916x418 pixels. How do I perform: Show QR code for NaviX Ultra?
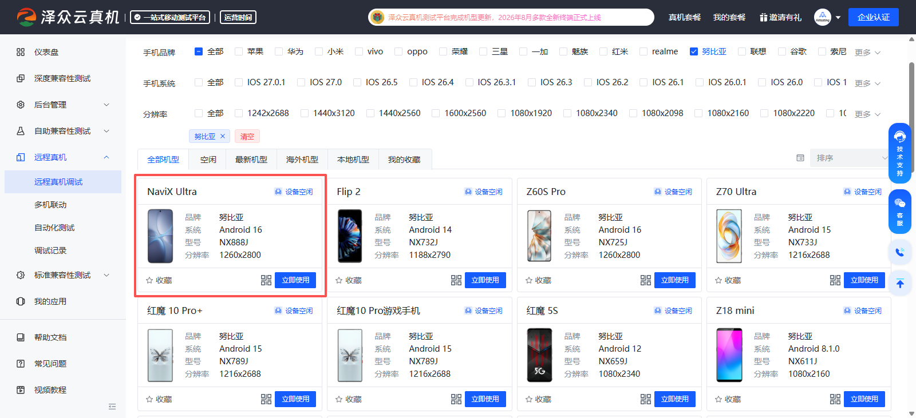[x=266, y=280]
